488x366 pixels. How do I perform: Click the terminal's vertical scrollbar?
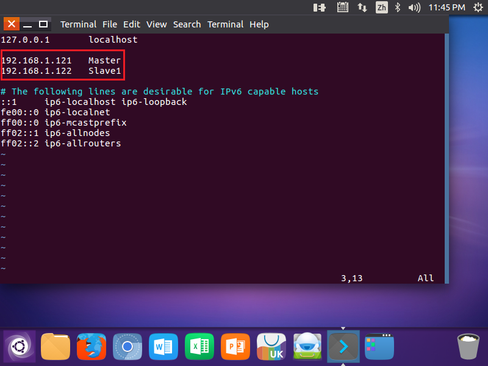[x=447, y=159]
